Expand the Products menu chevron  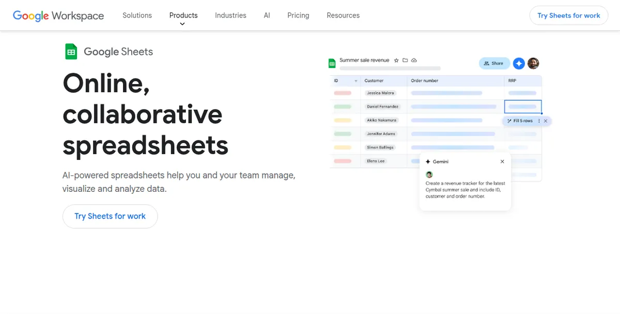pos(182,24)
